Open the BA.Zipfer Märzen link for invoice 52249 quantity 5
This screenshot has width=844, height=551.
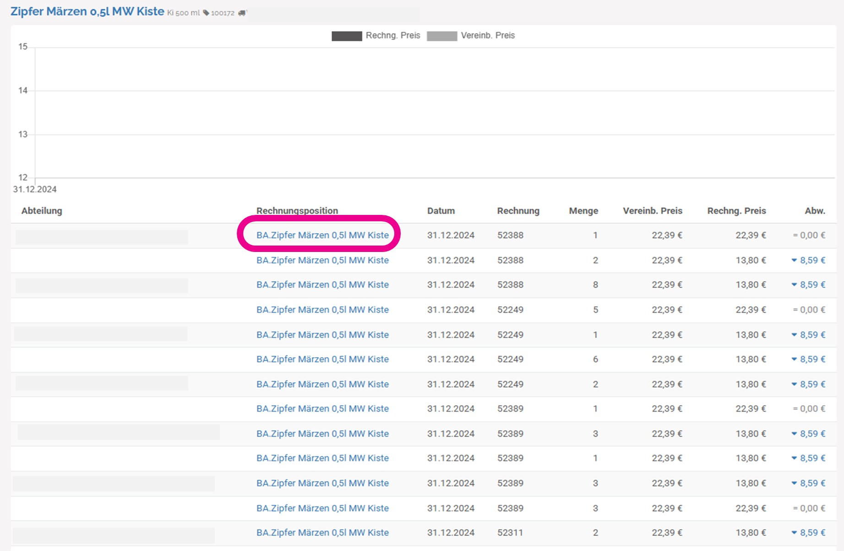click(x=322, y=310)
